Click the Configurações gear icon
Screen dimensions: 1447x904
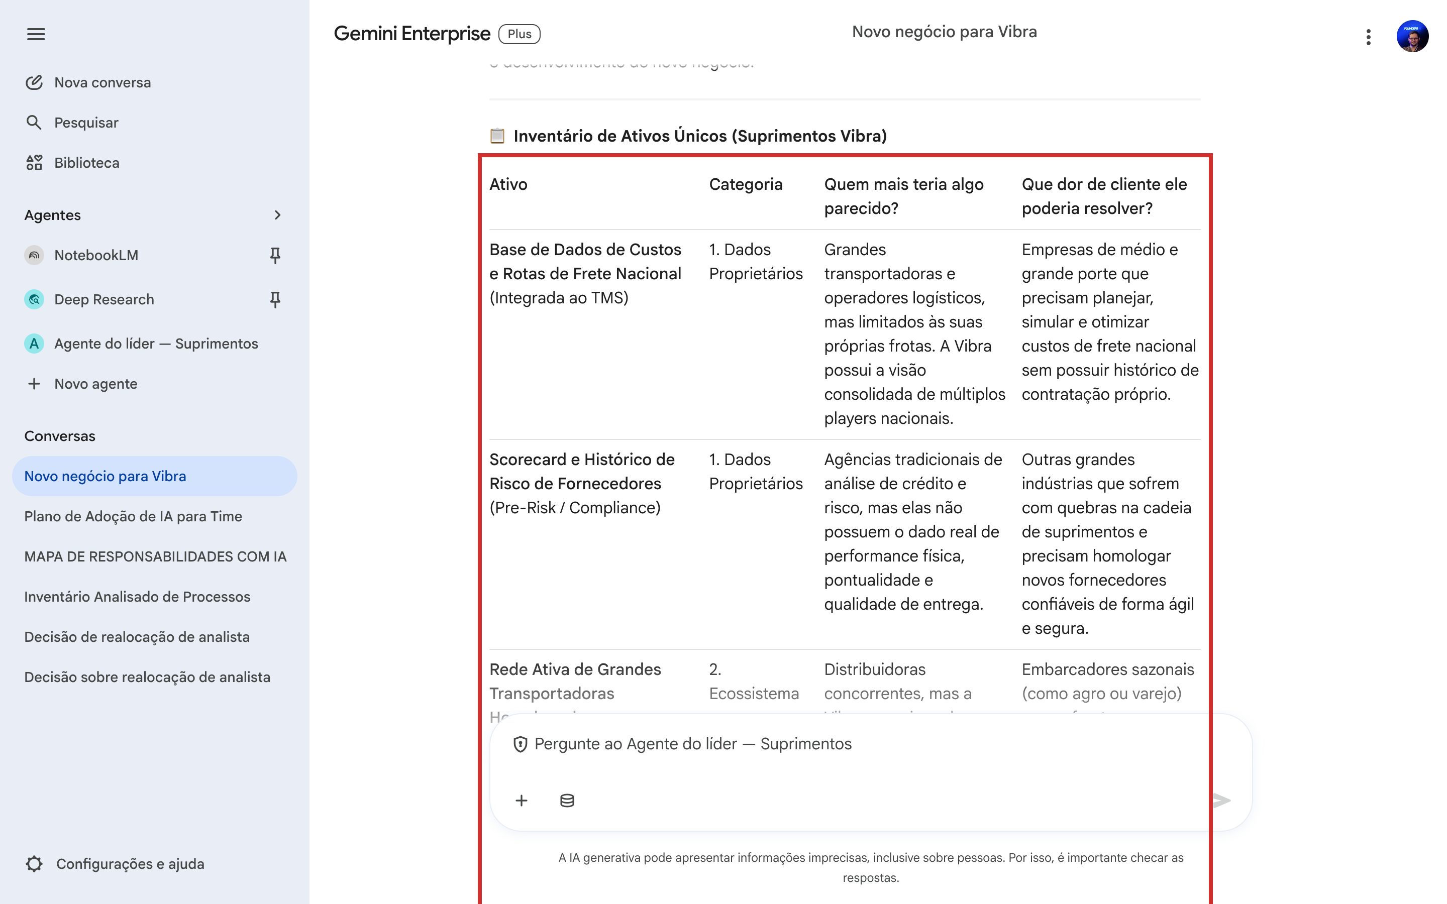tap(35, 864)
